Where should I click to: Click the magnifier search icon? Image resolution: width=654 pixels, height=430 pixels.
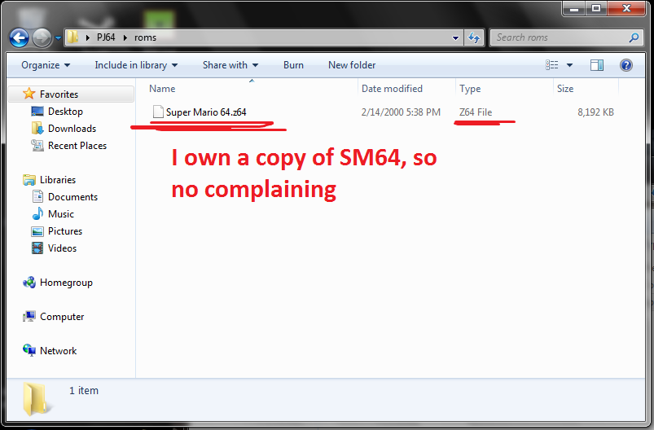coord(634,37)
